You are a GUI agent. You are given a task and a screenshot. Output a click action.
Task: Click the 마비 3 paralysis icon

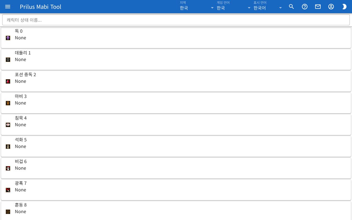tap(8, 103)
